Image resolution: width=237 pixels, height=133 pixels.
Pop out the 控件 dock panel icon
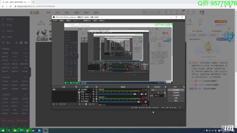[x=184, y=87]
